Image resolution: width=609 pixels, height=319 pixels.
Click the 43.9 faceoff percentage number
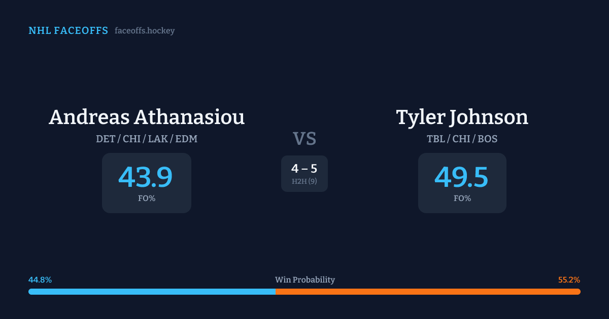coord(146,177)
